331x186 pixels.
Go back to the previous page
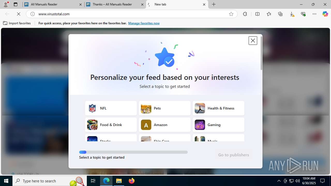tap(7, 14)
